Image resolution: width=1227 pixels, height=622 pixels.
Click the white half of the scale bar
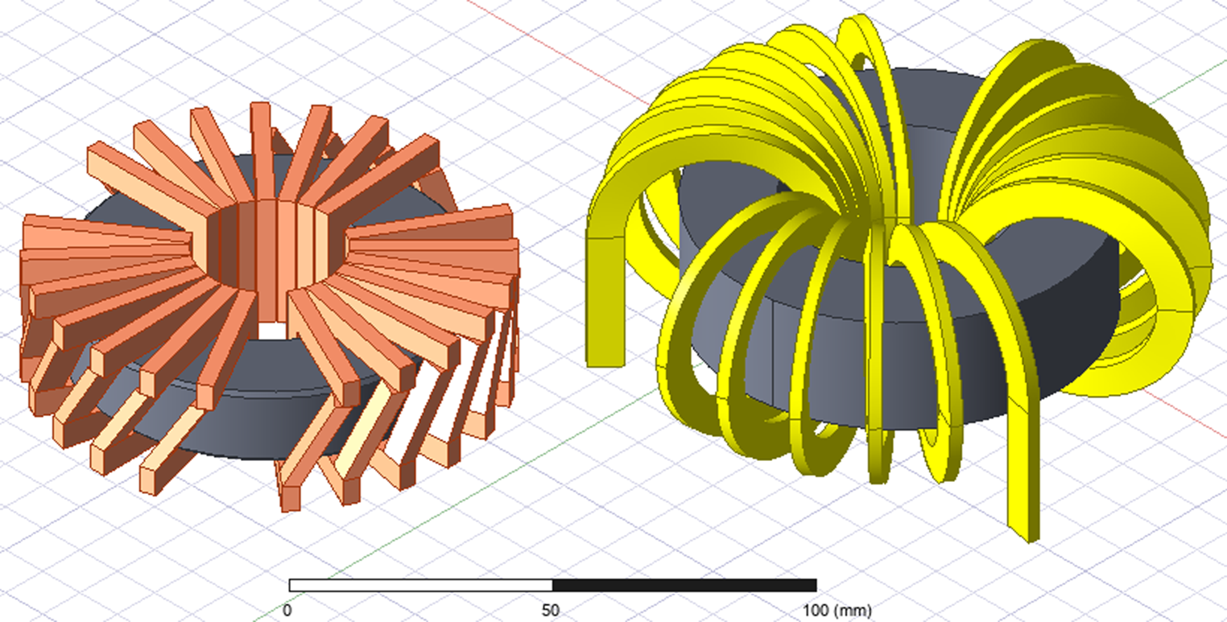(420, 585)
